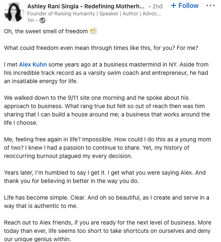Click the truncated Advoc... headline ending
The image size is (221, 242).
pyautogui.click(x=151, y=14)
